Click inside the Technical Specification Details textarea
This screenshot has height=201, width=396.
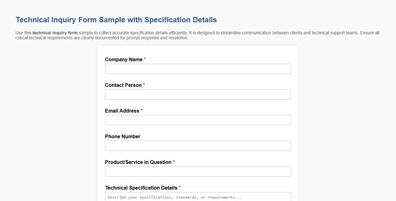(198, 197)
